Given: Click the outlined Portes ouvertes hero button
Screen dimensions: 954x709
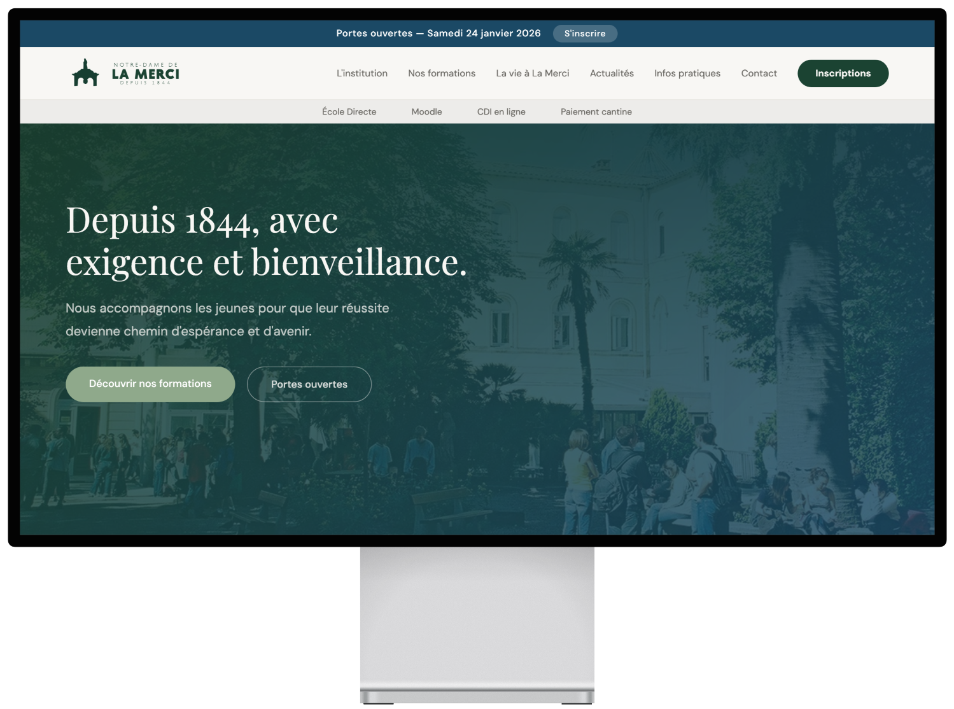Looking at the screenshot, I should (309, 384).
